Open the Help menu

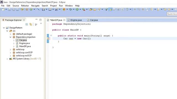pyautogui.click(x=77, y=6)
